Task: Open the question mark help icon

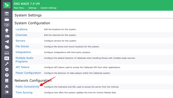Action: point(7,75)
